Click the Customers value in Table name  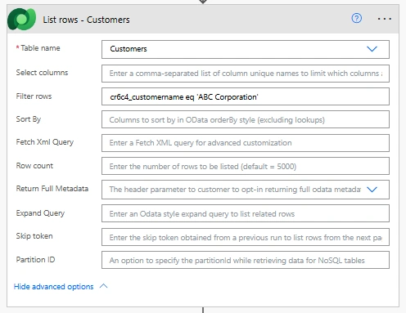click(x=129, y=49)
